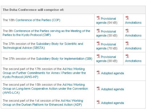Open the SBSTA subsidiary body link
The width and height of the screenshot is (148, 112).
(43, 46)
